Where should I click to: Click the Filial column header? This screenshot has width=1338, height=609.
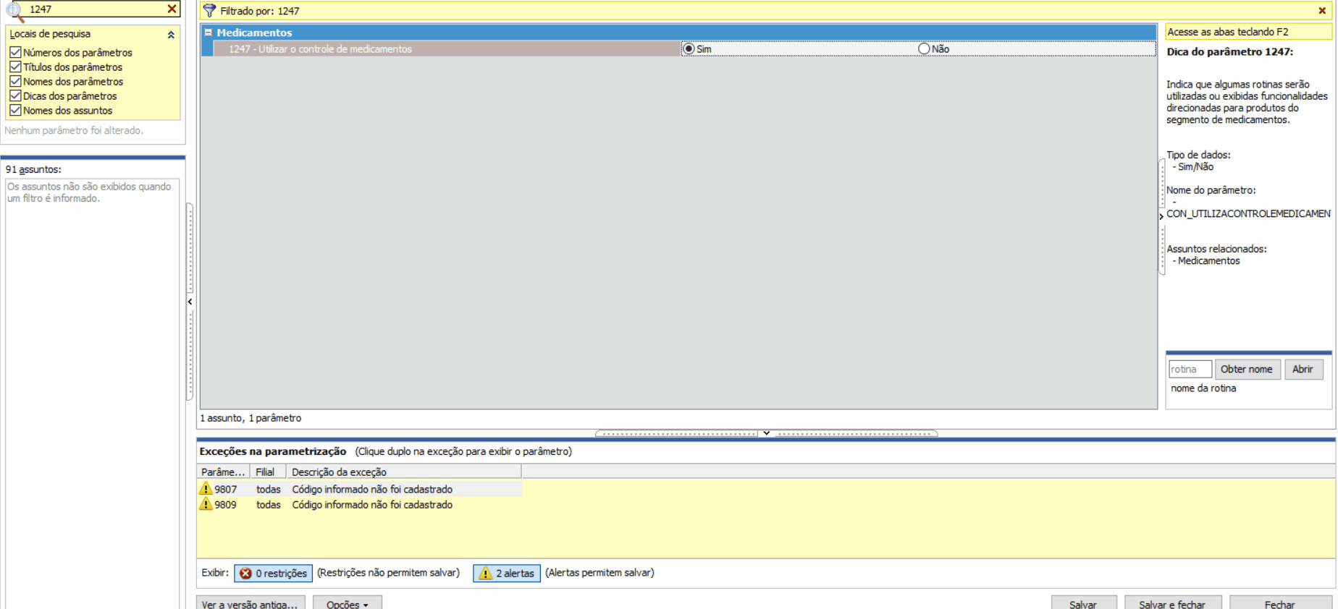tap(268, 472)
